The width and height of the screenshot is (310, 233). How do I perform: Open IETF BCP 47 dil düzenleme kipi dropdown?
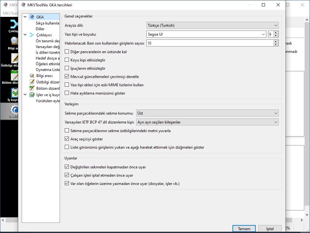(x=207, y=122)
